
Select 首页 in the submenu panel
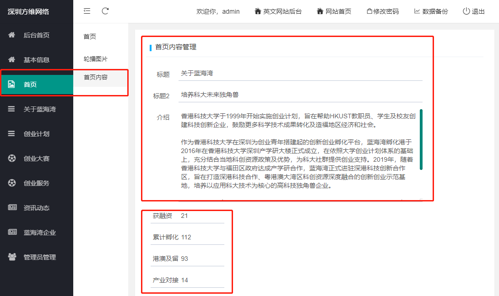pyautogui.click(x=90, y=37)
